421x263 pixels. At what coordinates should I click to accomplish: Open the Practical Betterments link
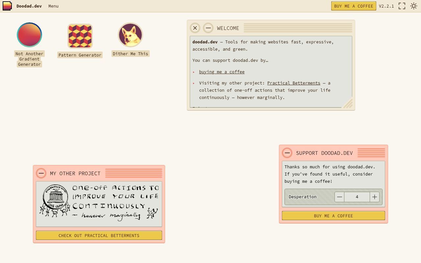pyautogui.click(x=294, y=83)
